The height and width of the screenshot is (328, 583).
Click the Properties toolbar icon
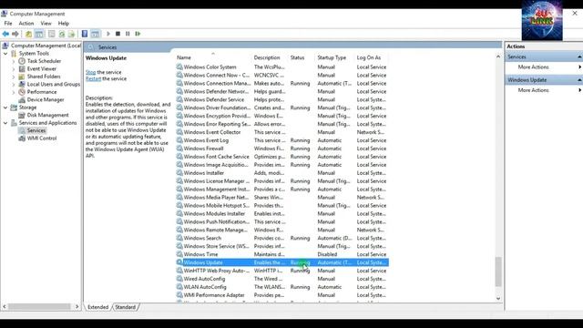pyautogui.click(x=52, y=34)
